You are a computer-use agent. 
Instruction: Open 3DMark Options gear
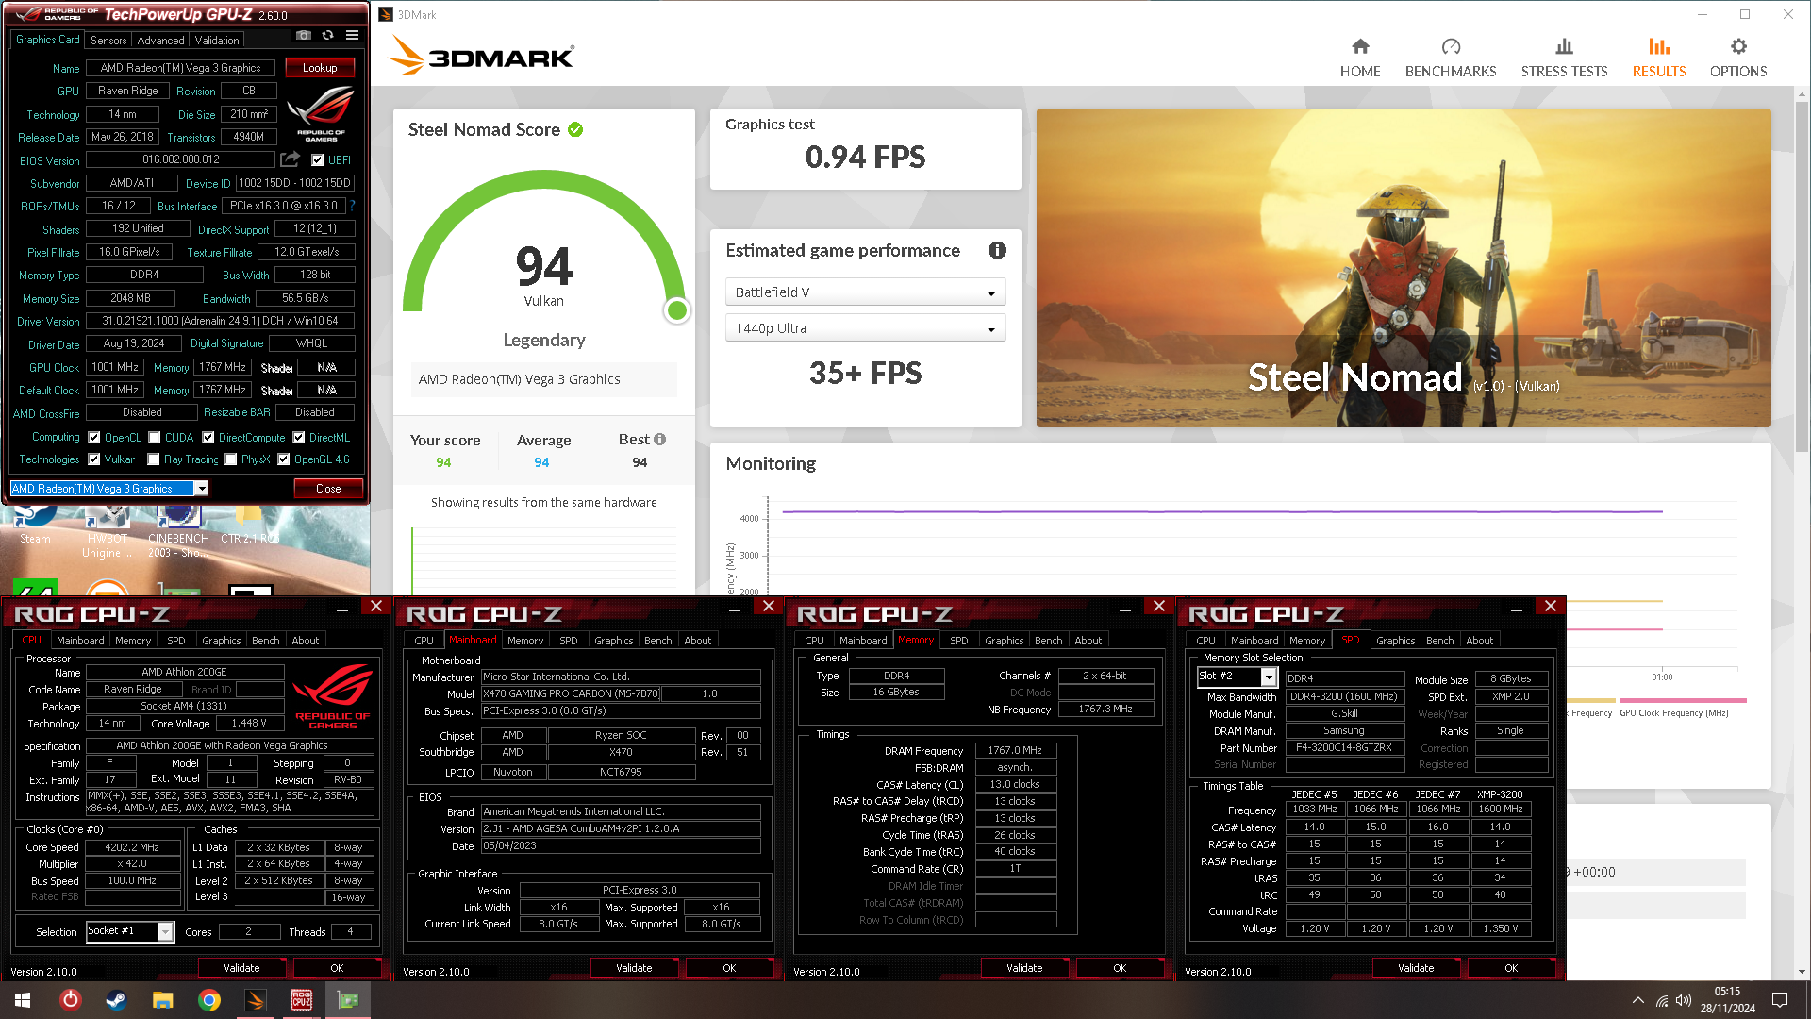1738,58
